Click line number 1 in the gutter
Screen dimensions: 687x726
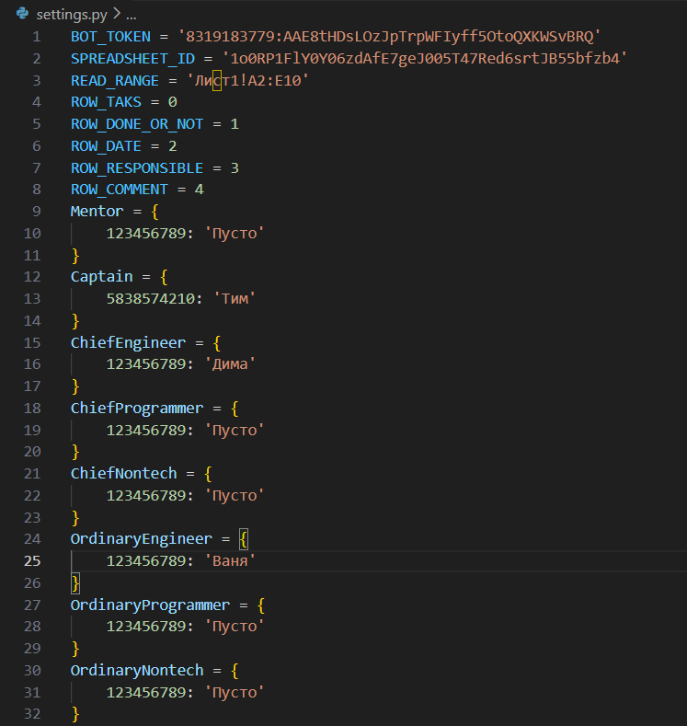click(x=36, y=36)
